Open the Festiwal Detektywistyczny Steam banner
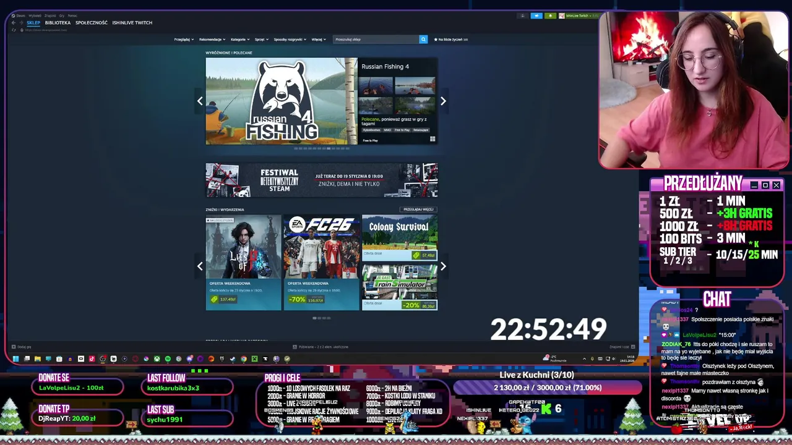 tap(322, 180)
